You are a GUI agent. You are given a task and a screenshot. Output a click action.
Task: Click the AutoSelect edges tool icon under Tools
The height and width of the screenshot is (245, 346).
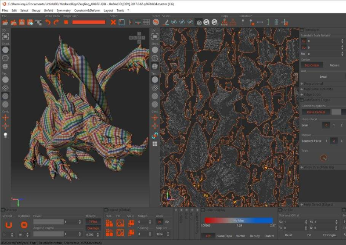click(x=324, y=158)
